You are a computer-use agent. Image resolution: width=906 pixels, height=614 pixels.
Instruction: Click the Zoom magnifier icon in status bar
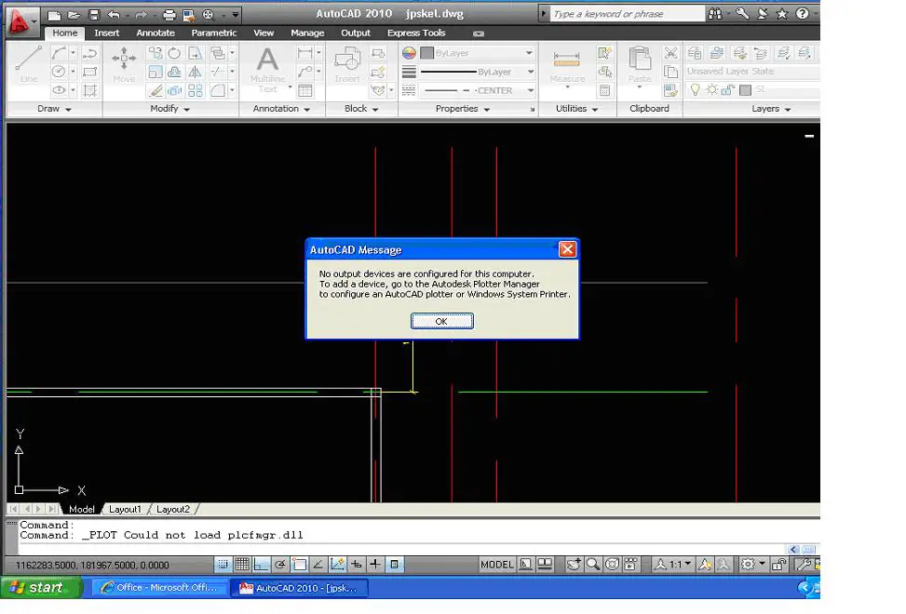click(593, 564)
